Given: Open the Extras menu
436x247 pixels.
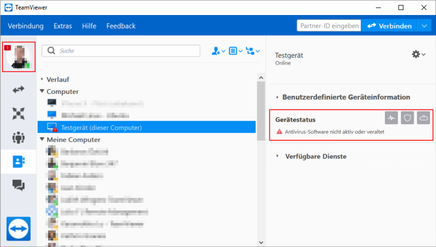Looking at the screenshot, I should pyautogui.click(x=63, y=26).
